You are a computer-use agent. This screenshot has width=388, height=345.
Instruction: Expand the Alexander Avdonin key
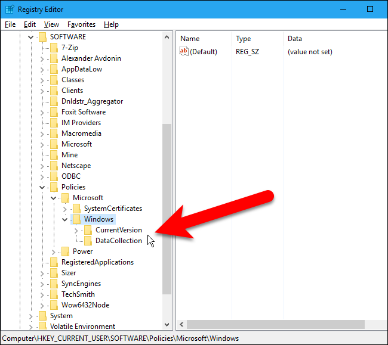coord(42,59)
